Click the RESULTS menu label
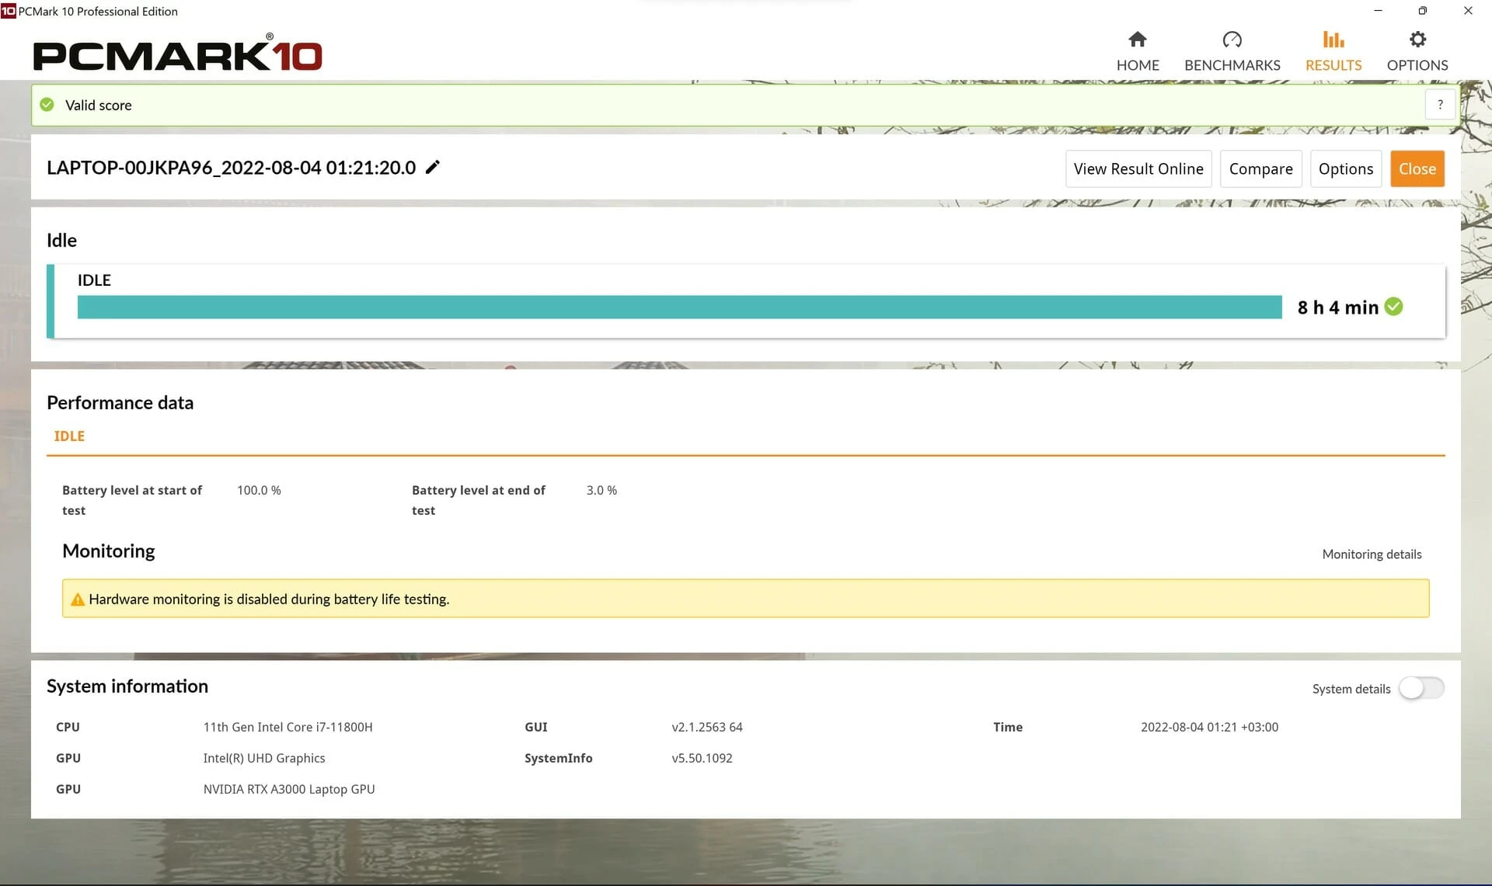Image resolution: width=1492 pixels, height=886 pixels. pyautogui.click(x=1333, y=65)
